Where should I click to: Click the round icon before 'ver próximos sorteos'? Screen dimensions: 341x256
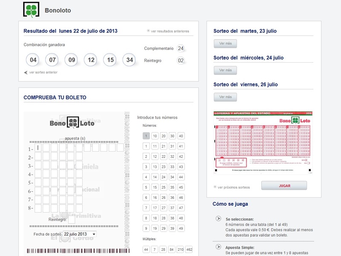pyautogui.click(x=215, y=187)
